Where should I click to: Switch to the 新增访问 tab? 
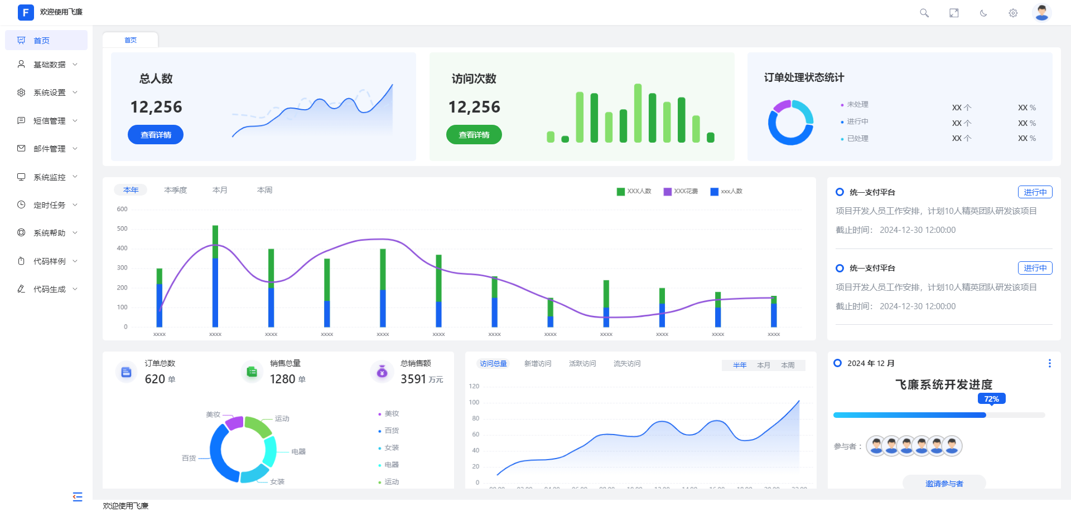(538, 364)
